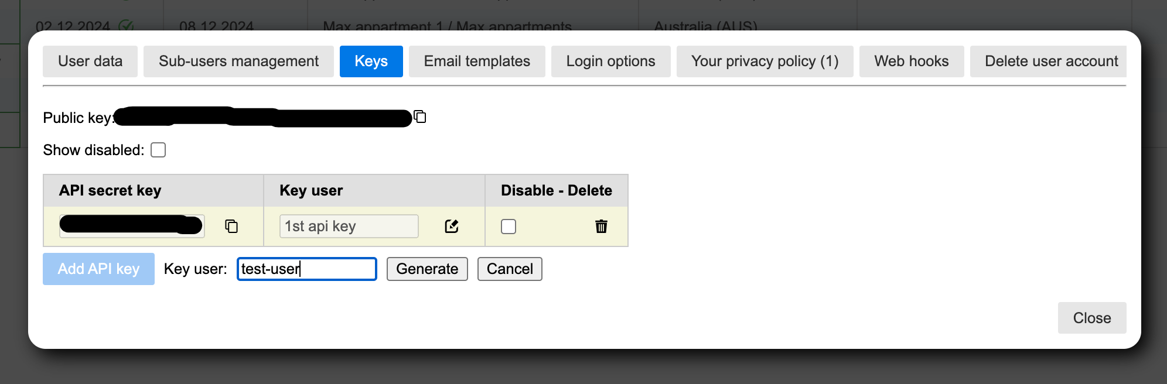
Task: Copy the public key to clipboard
Action: click(420, 116)
